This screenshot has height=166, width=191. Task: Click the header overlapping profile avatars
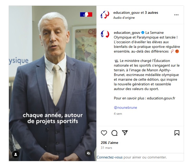point(105,15)
